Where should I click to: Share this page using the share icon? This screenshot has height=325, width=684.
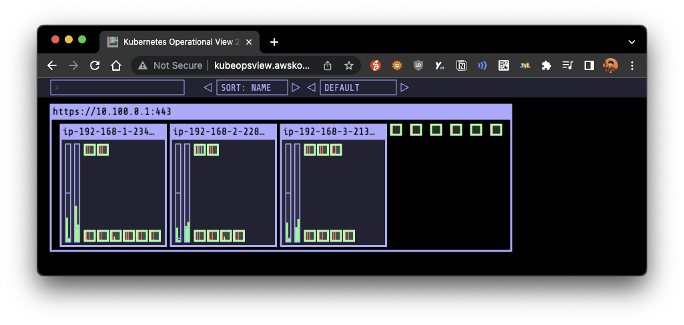pyautogui.click(x=328, y=65)
